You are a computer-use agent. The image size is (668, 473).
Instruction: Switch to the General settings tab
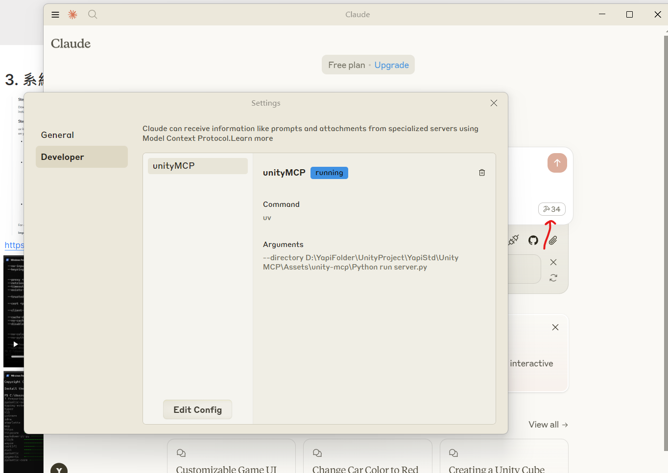[x=57, y=135]
